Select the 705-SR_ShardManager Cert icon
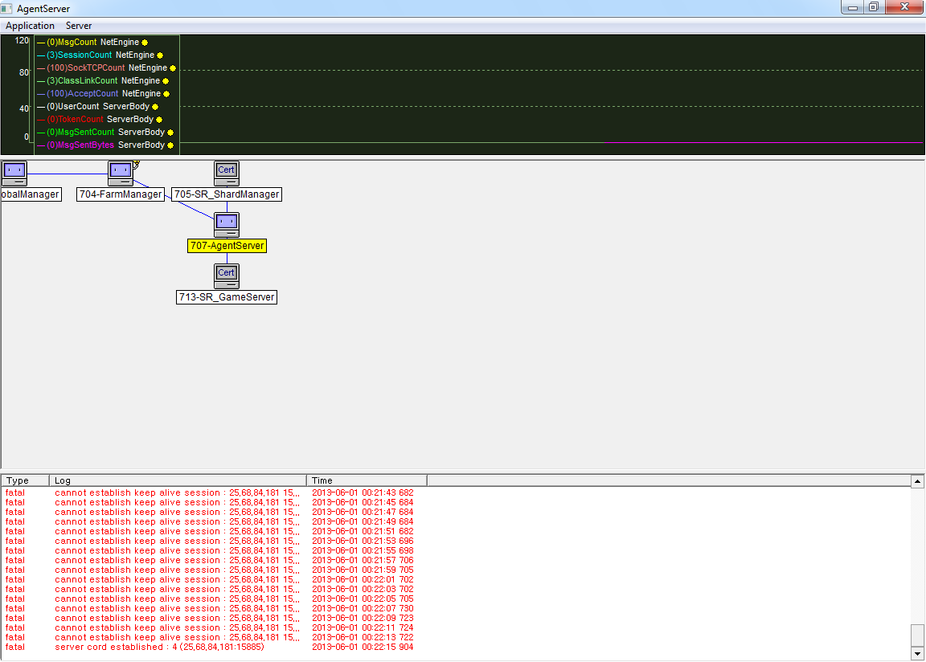The height and width of the screenshot is (662, 926). pyautogui.click(x=227, y=173)
